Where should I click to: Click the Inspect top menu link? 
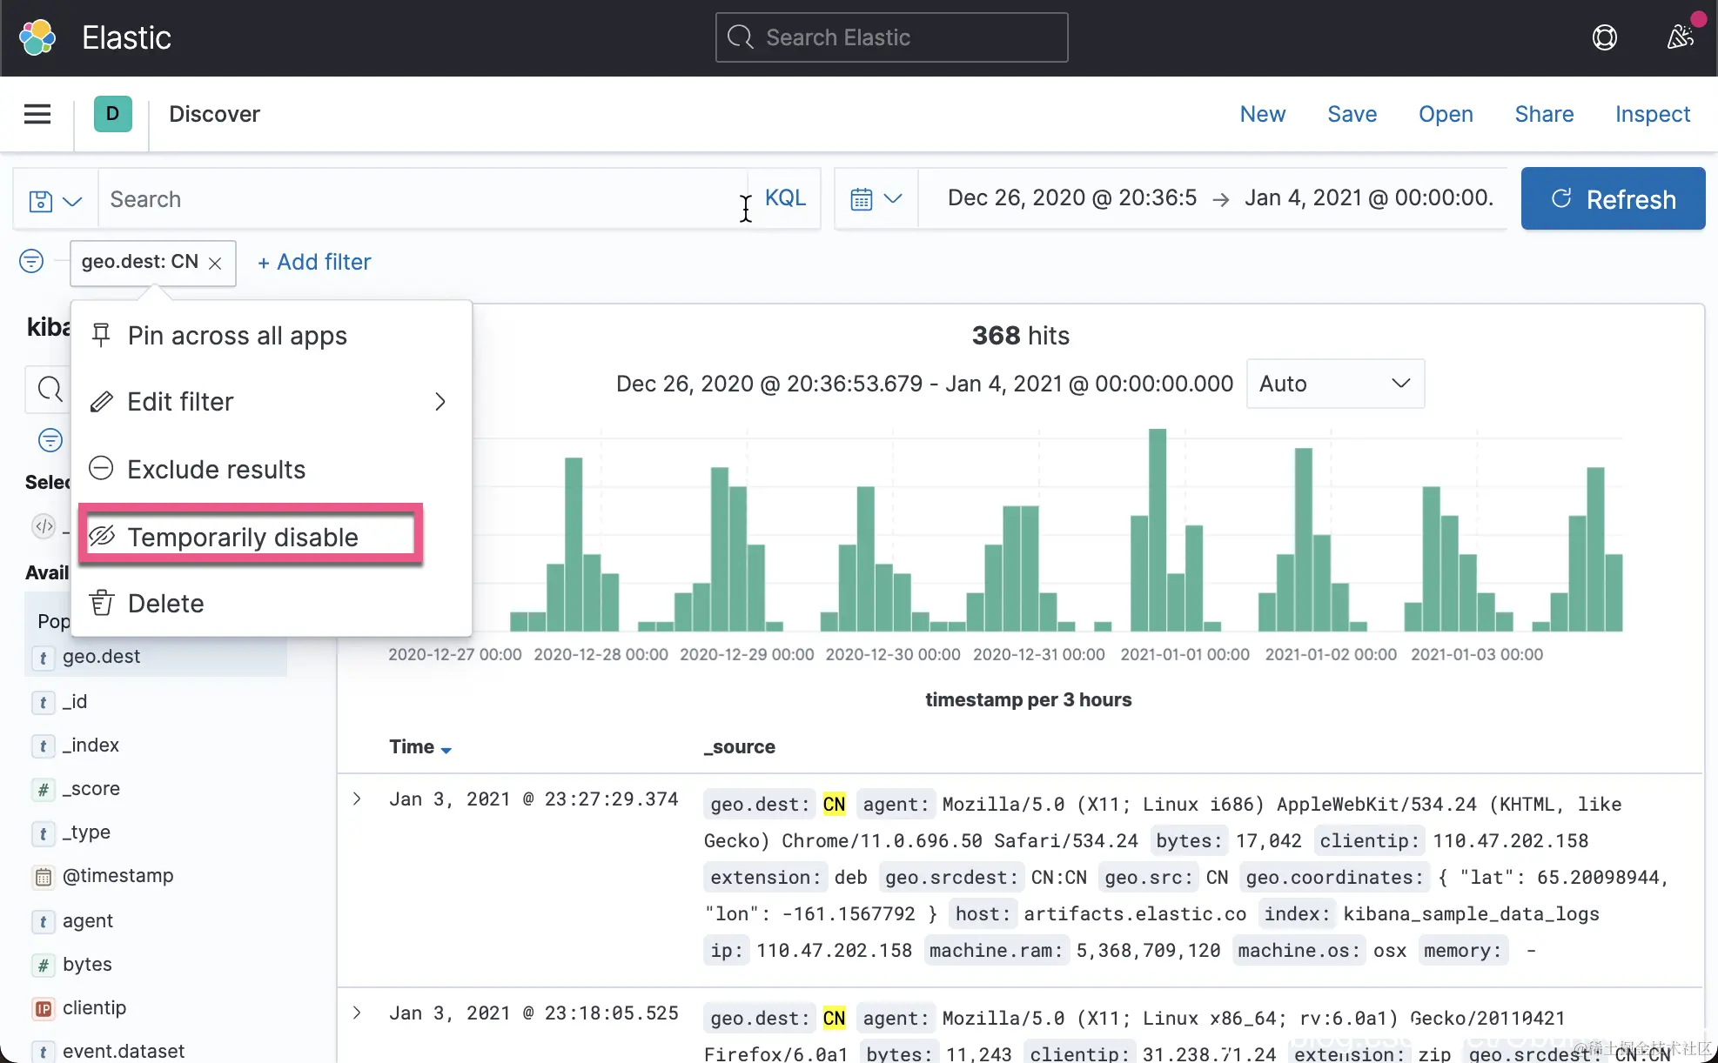[1652, 114]
